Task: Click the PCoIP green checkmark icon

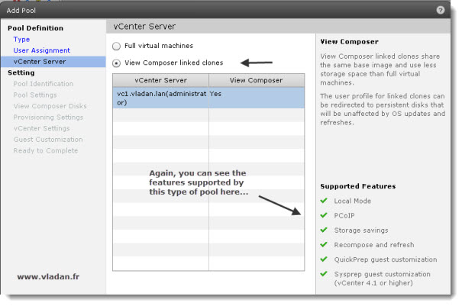Action: coord(324,215)
